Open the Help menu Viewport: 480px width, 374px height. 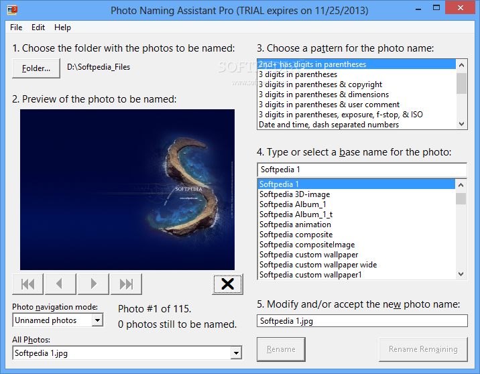(x=62, y=27)
